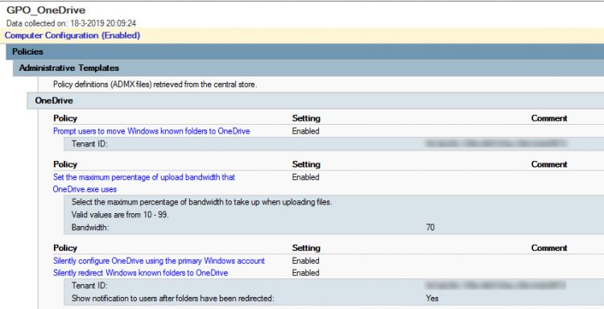604x309 pixels.
Task: Select the 'Valid values are from 10 - 99.' line
Action: (x=120, y=214)
